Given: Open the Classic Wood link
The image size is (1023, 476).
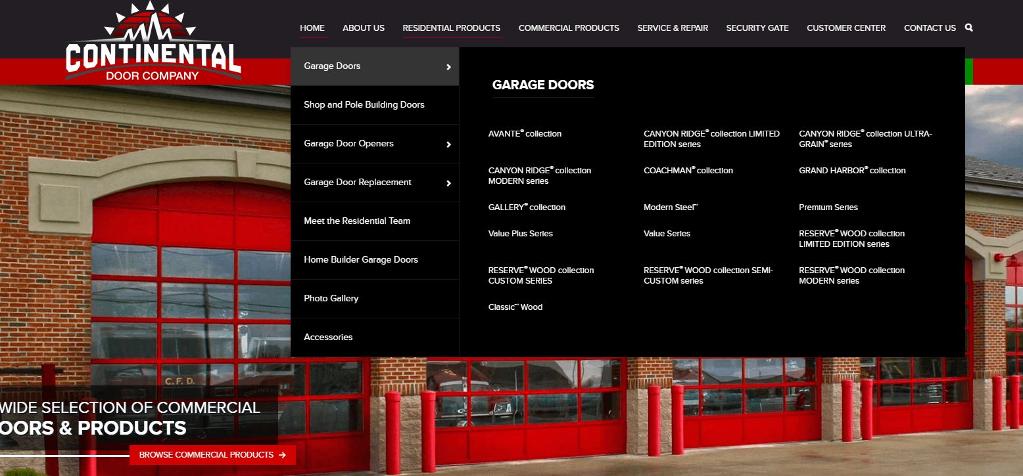Looking at the screenshot, I should point(515,307).
